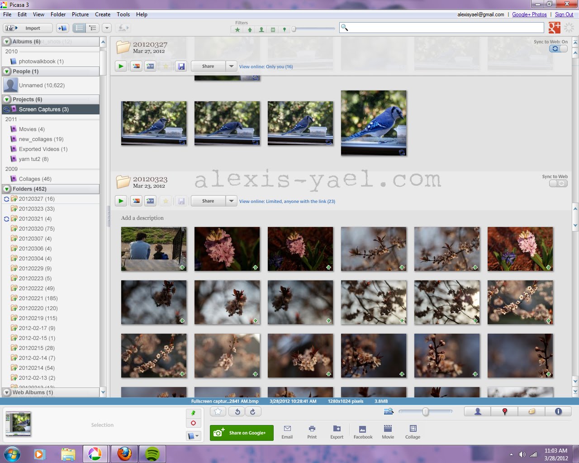
Task: Start slideshow for the 20120323 folder
Action: click(x=121, y=201)
